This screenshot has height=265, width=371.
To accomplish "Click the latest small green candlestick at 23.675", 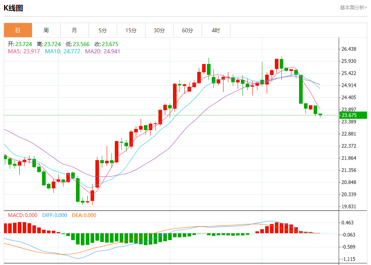I will [x=320, y=115].
